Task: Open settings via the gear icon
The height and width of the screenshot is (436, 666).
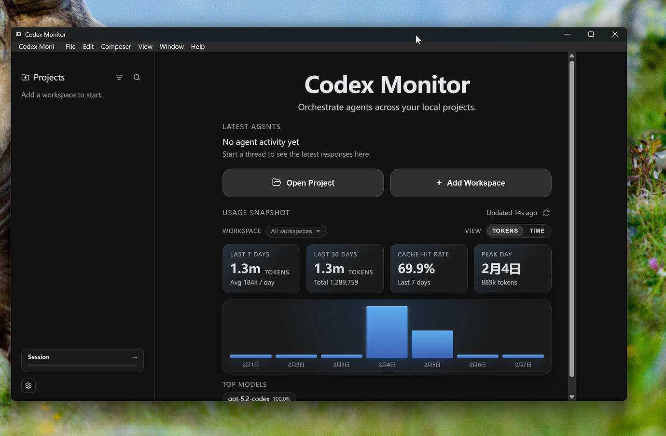Action: pyautogui.click(x=28, y=385)
